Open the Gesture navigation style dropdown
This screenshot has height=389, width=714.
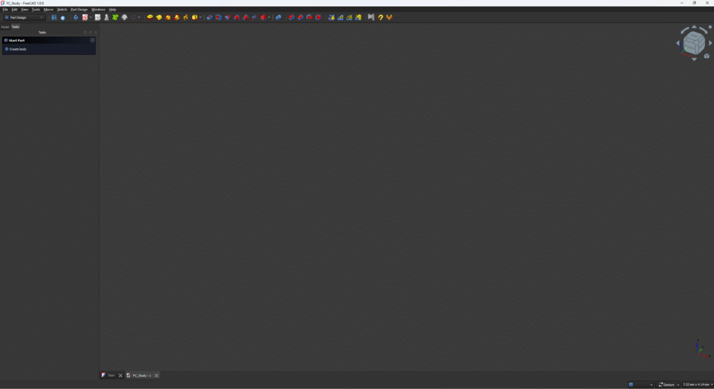669,385
